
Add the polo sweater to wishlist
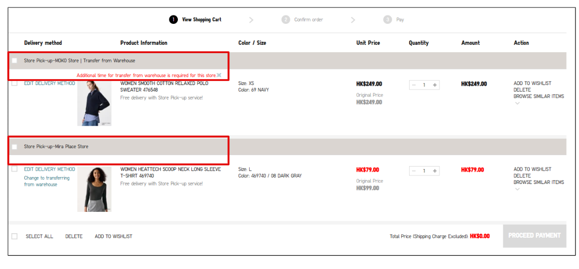point(532,84)
